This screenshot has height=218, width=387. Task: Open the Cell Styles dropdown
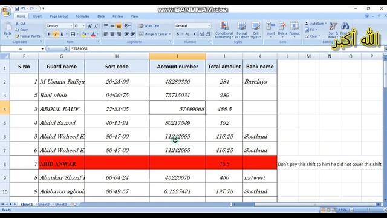255,30
